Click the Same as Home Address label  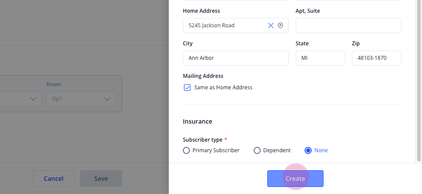coord(223,88)
